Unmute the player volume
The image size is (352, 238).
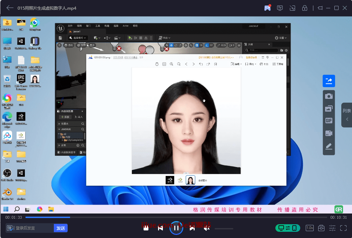point(206,228)
